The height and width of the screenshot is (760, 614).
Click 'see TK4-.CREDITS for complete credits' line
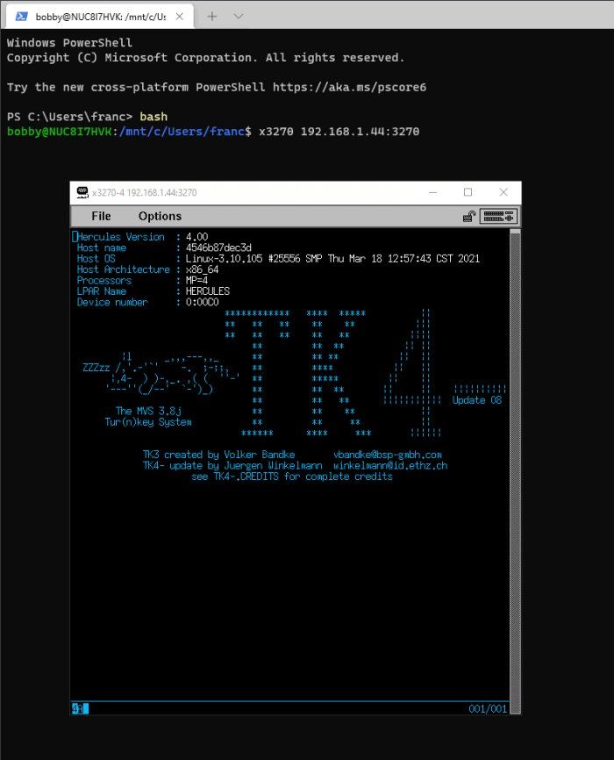click(292, 477)
